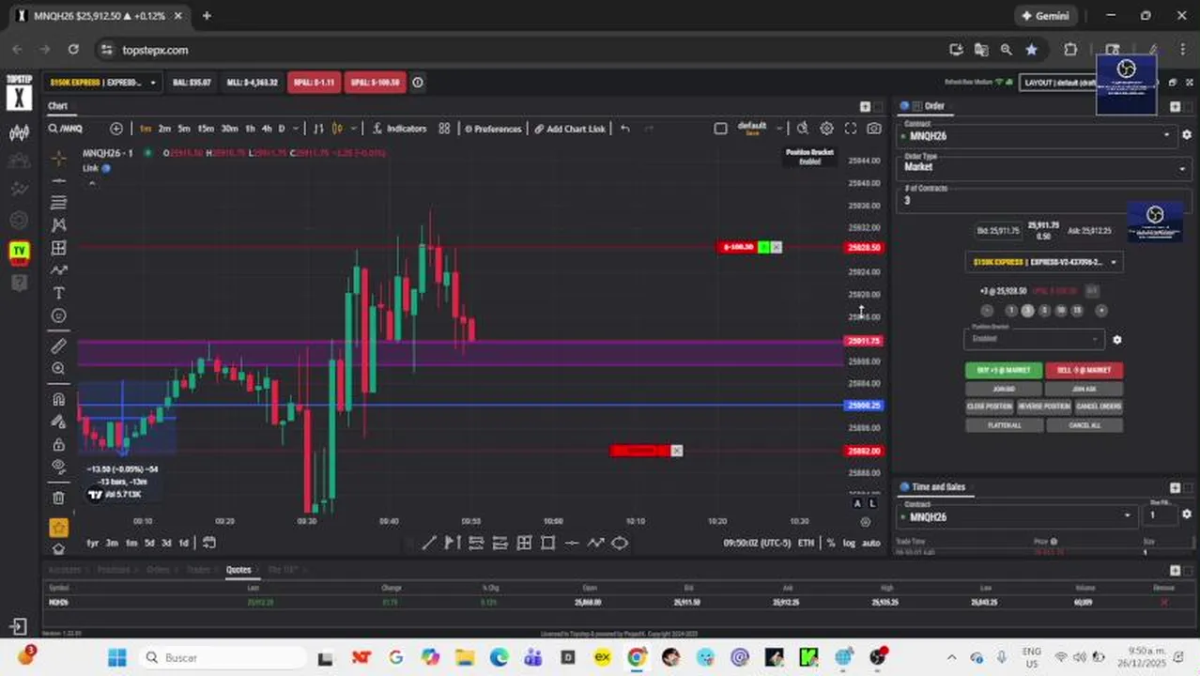This screenshot has width=1200, height=676.
Task: Open the Indicators menu
Action: point(399,129)
